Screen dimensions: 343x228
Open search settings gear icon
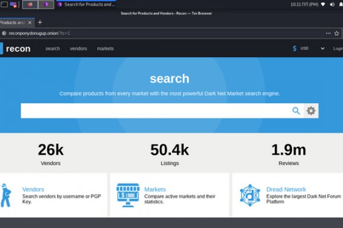311,111
